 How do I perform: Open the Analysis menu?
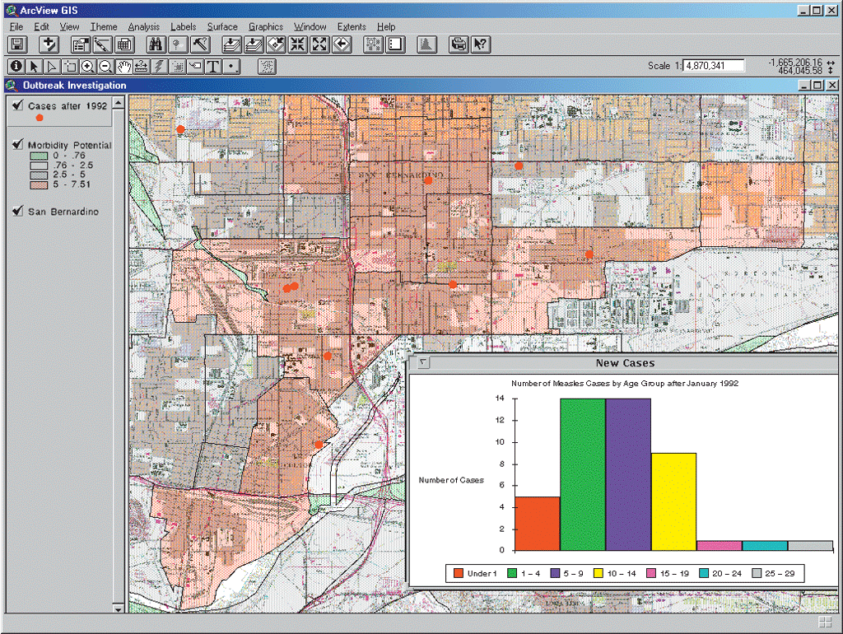pyautogui.click(x=144, y=27)
